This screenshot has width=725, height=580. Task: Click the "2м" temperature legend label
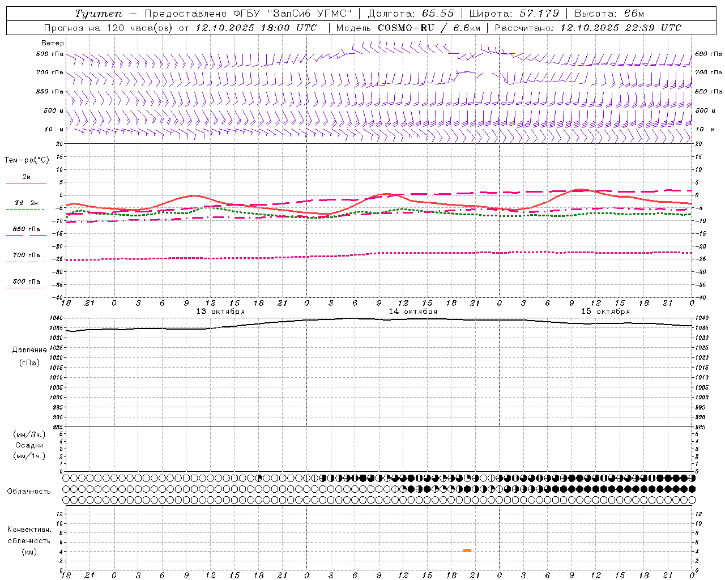27,177
